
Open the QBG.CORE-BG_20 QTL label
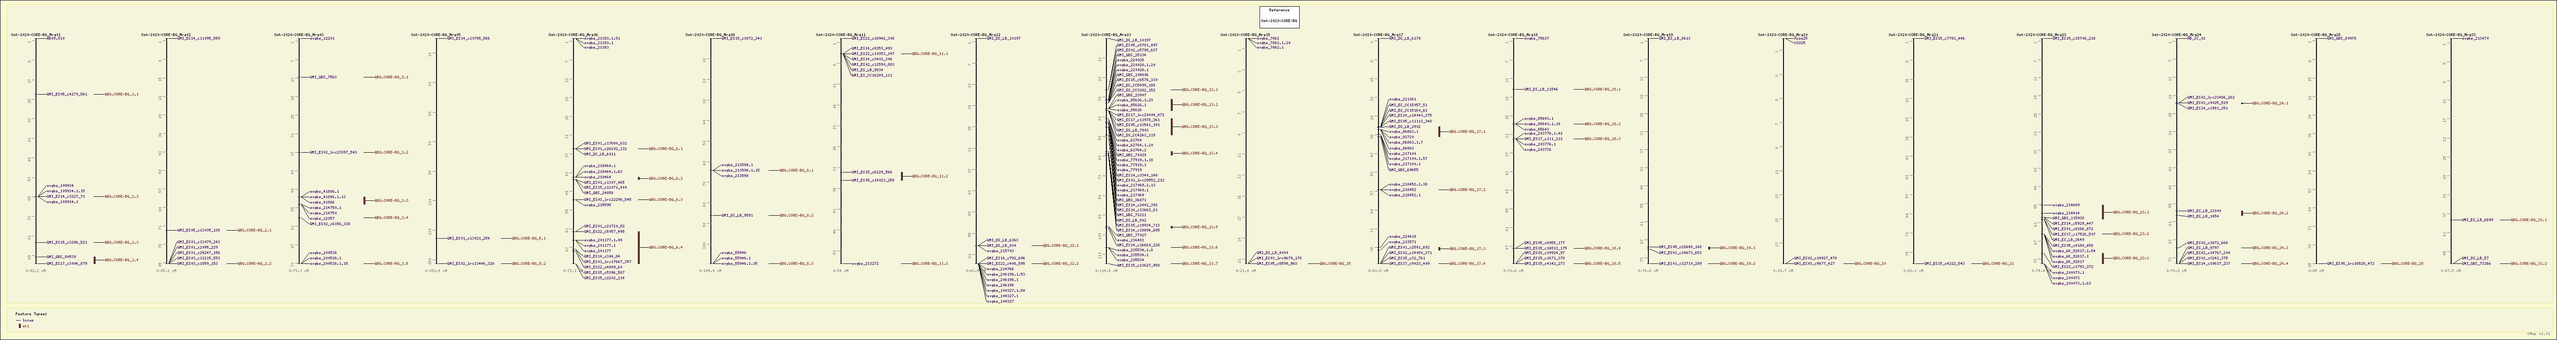(1870, 264)
